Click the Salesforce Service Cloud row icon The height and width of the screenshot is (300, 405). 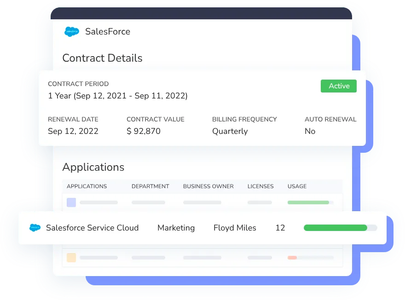pyautogui.click(x=35, y=227)
